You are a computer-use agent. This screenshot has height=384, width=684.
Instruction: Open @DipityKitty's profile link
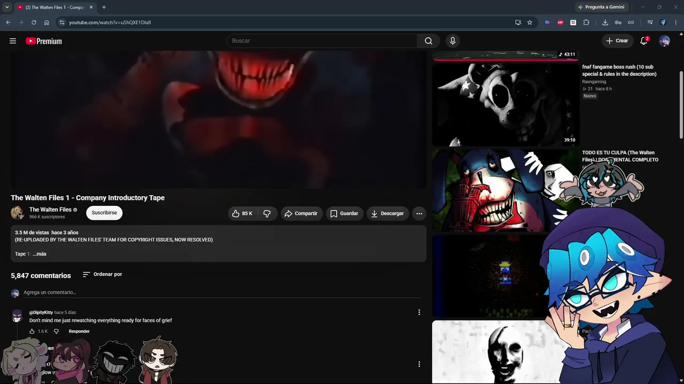[x=41, y=313]
